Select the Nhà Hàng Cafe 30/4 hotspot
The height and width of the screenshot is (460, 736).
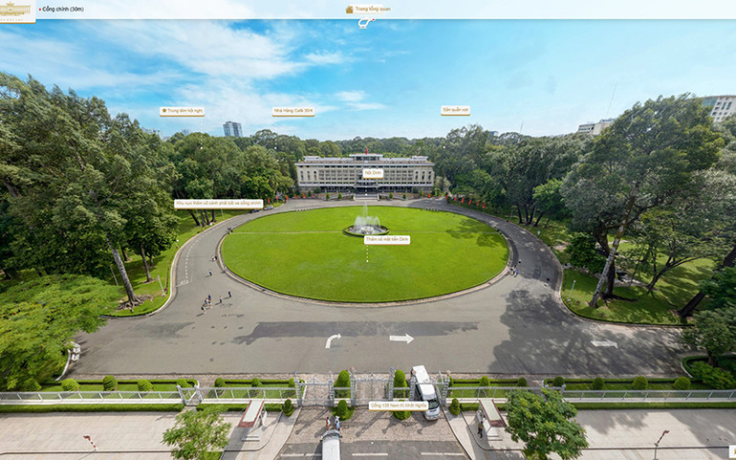click(x=293, y=111)
